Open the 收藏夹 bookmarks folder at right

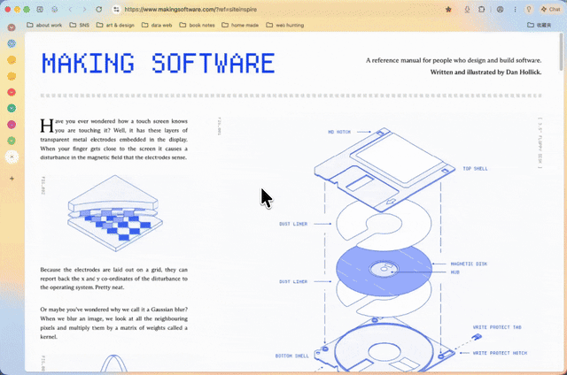(x=540, y=25)
